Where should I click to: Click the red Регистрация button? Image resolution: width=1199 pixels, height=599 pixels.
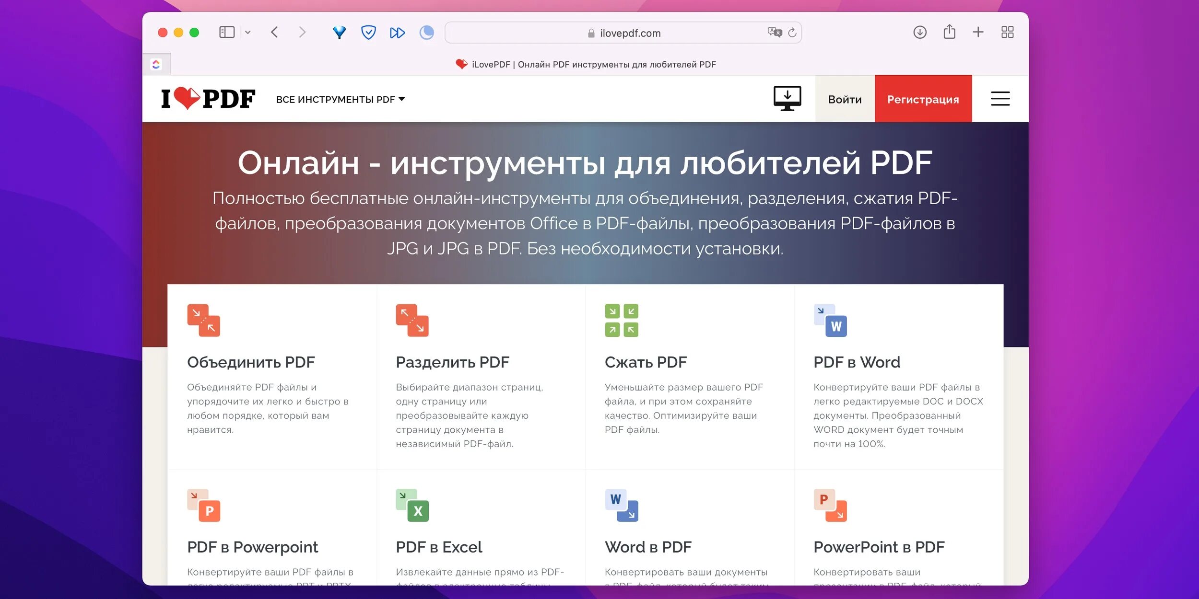pyautogui.click(x=923, y=99)
